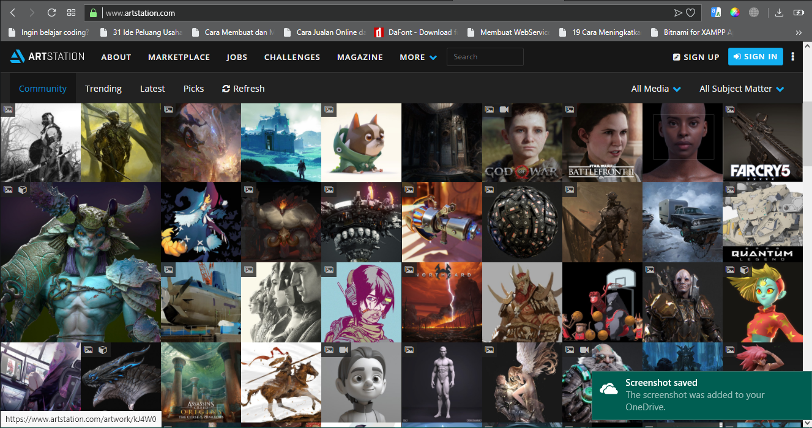
Task: Go to MARKETPLACE
Action: pyautogui.click(x=179, y=57)
